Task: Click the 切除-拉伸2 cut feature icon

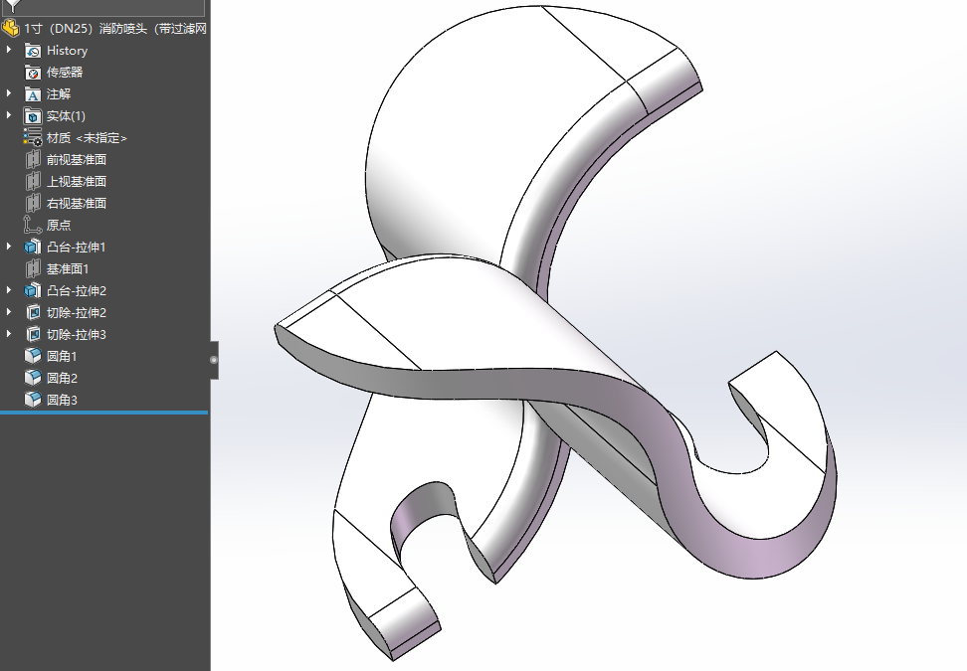Action: (33, 312)
